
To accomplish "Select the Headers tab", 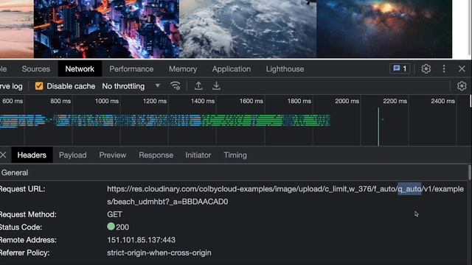I will [x=32, y=155].
